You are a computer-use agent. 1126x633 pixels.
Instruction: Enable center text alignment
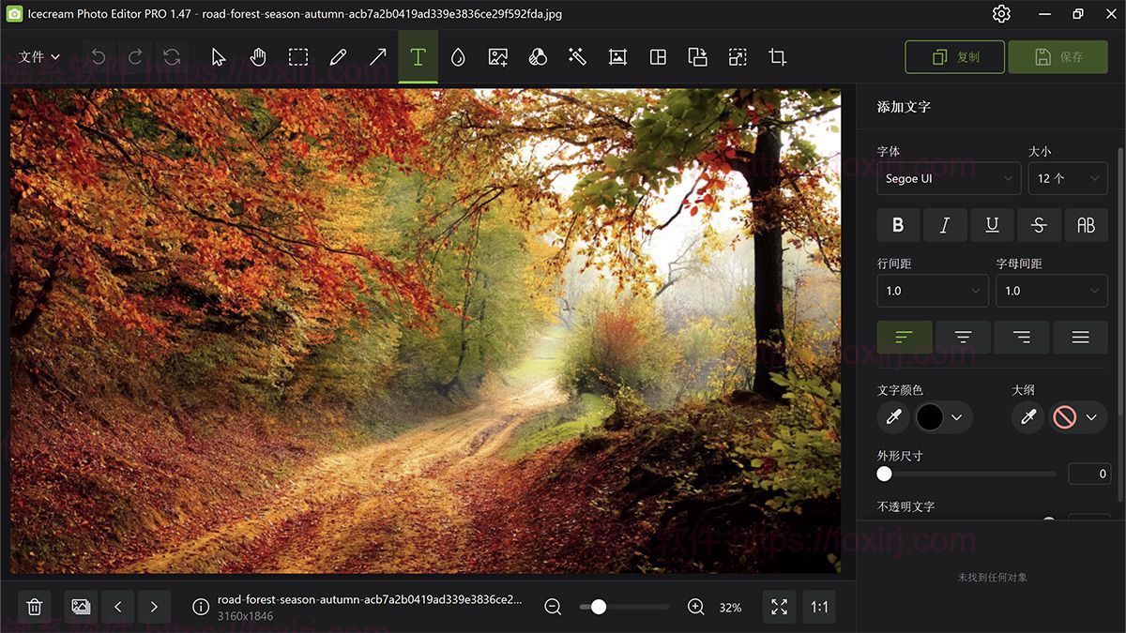point(963,338)
